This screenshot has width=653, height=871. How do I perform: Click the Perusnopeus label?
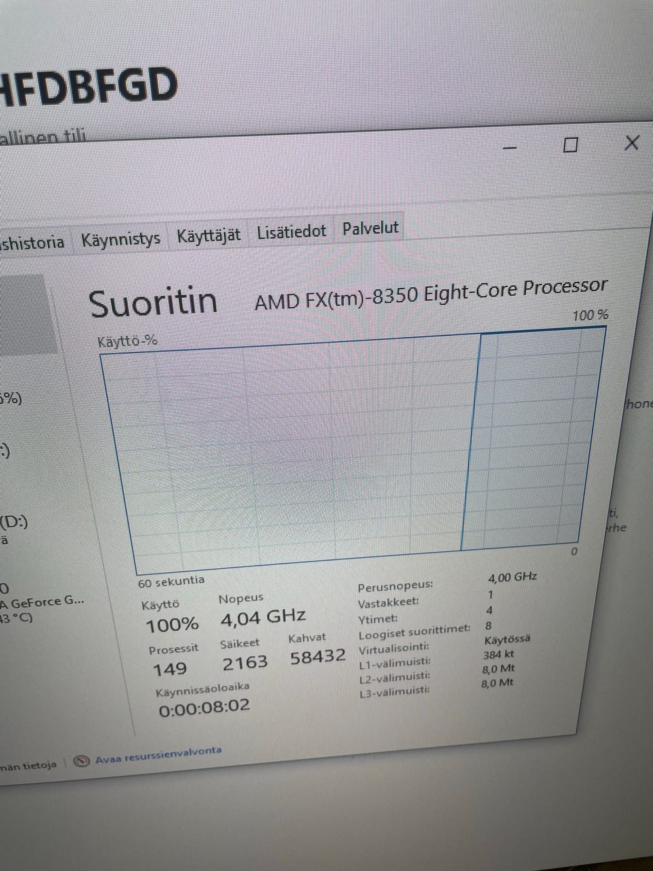[x=395, y=586]
